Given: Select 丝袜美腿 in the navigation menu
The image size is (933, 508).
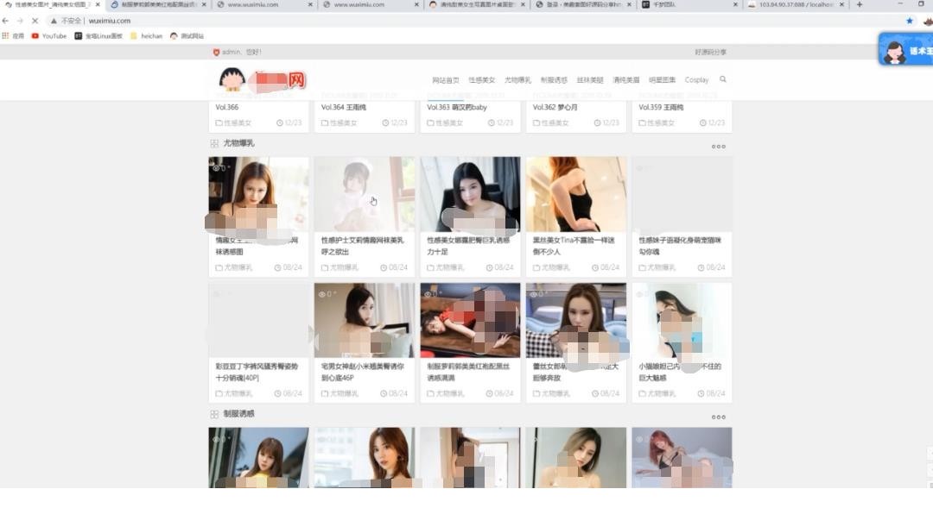Looking at the screenshot, I should (590, 80).
